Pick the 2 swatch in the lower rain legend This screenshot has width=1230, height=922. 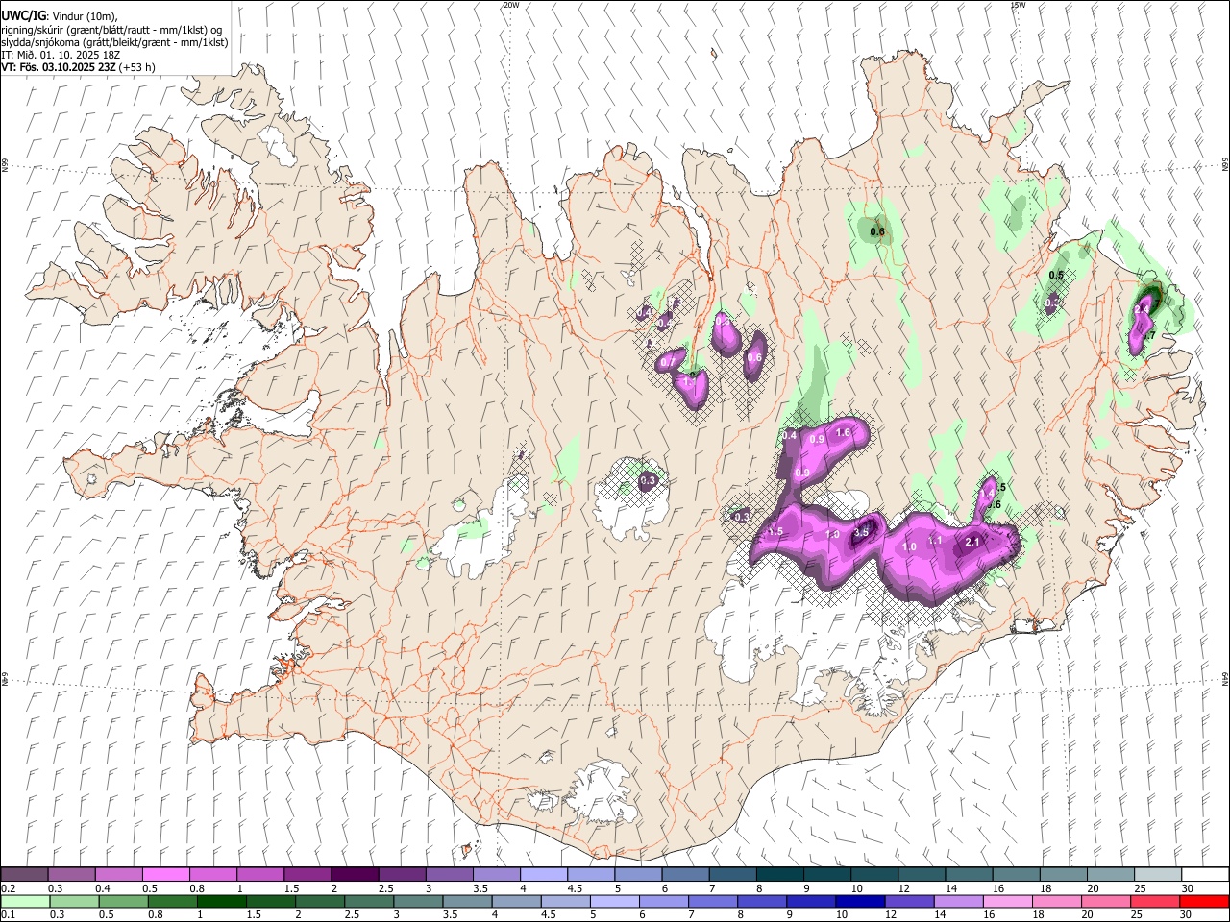coord(320,901)
